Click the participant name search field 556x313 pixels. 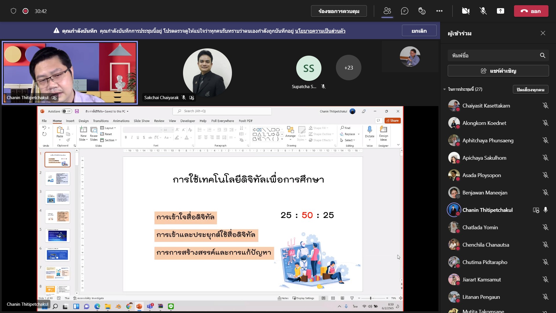(x=498, y=55)
